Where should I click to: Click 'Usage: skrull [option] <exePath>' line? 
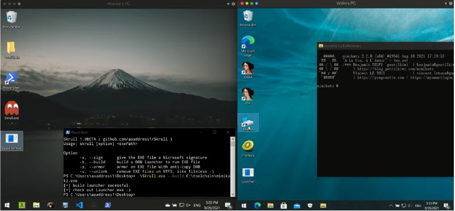pyautogui.click(x=101, y=144)
